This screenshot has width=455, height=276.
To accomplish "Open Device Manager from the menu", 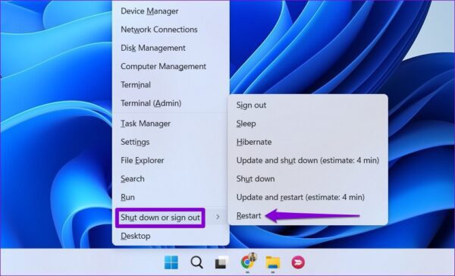I will [x=149, y=11].
